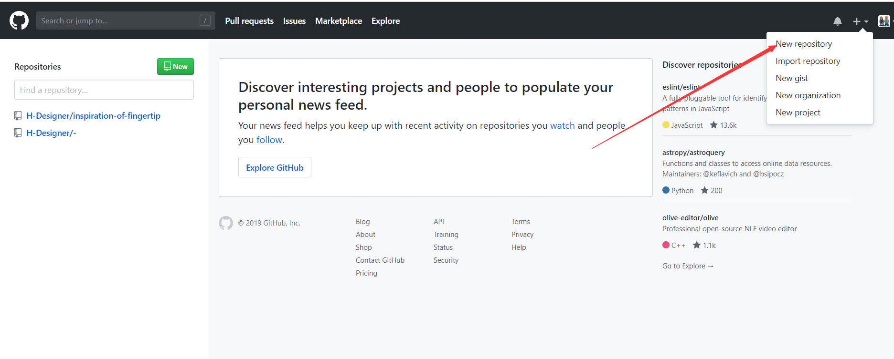Open the Privacy footer link
This screenshot has width=894, height=359.
pyautogui.click(x=522, y=235)
